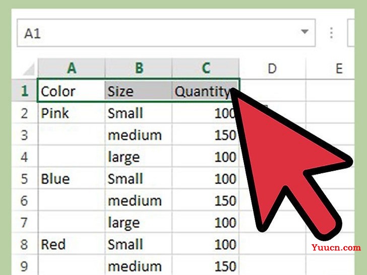Click into the Name Box showing A1
This screenshot has width=367, height=275.
coord(166,33)
